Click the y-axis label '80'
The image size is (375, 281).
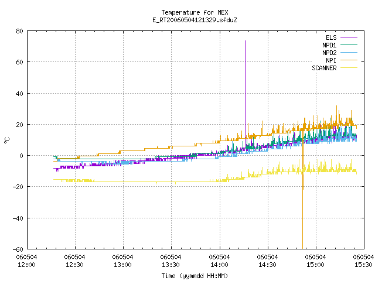point(19,31)
